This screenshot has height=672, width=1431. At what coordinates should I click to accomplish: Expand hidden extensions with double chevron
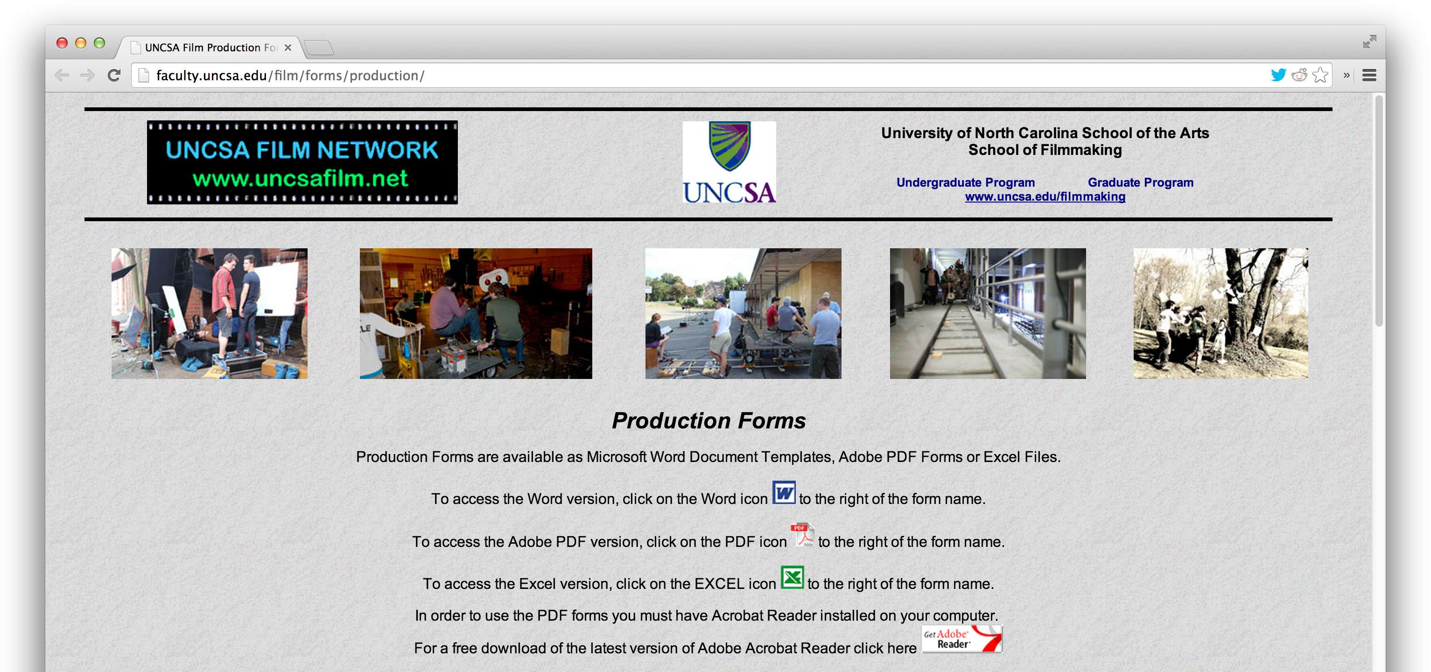pyautogui.click(x=1346, y=75)
